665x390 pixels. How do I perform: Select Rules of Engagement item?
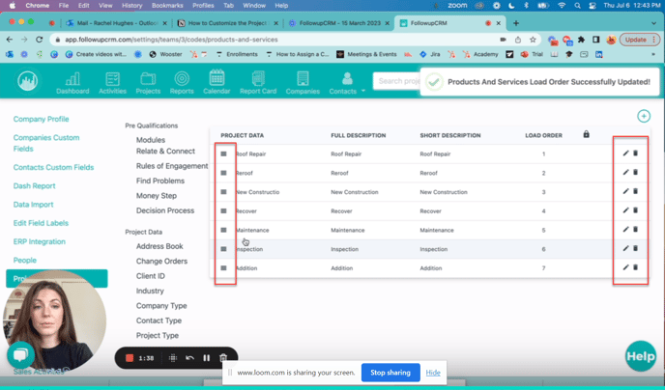click(172, 166)
